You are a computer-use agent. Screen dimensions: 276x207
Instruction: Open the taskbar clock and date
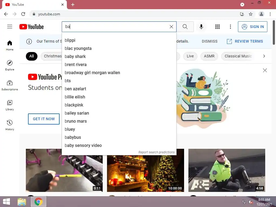coord(264,202)
